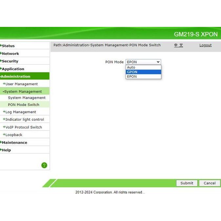Expand User Management in the sidebar
Screen dimensions: 221x221
21,84
